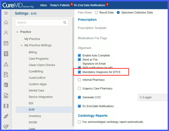Select Clean Claim Checks settings
The width and height of the screenshot is (169, 131).
coord(42,65)
